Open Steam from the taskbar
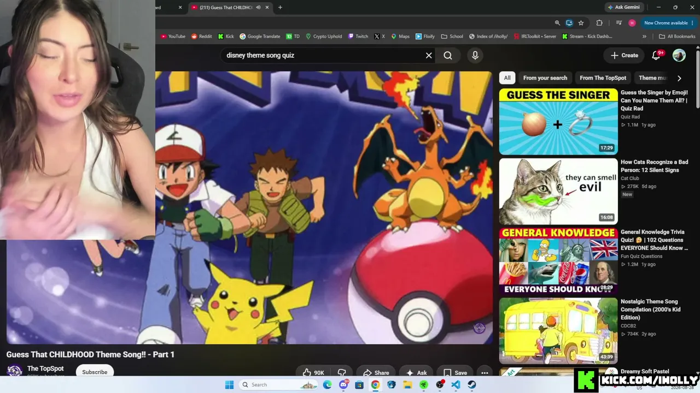The width and height of the screenshot is (700, 393). click(x=472, y=385)
